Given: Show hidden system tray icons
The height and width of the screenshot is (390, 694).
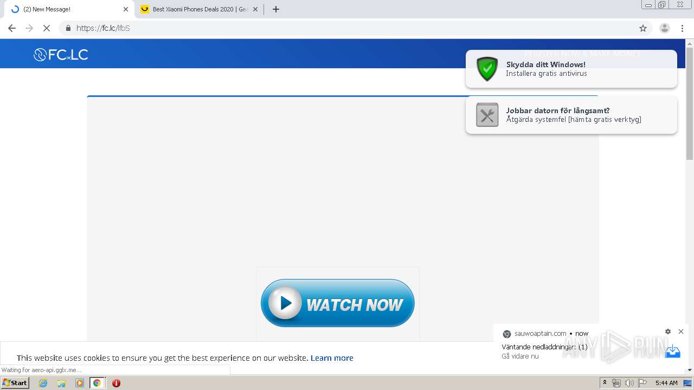Looking at the screenshot, I should click(605, 383).
